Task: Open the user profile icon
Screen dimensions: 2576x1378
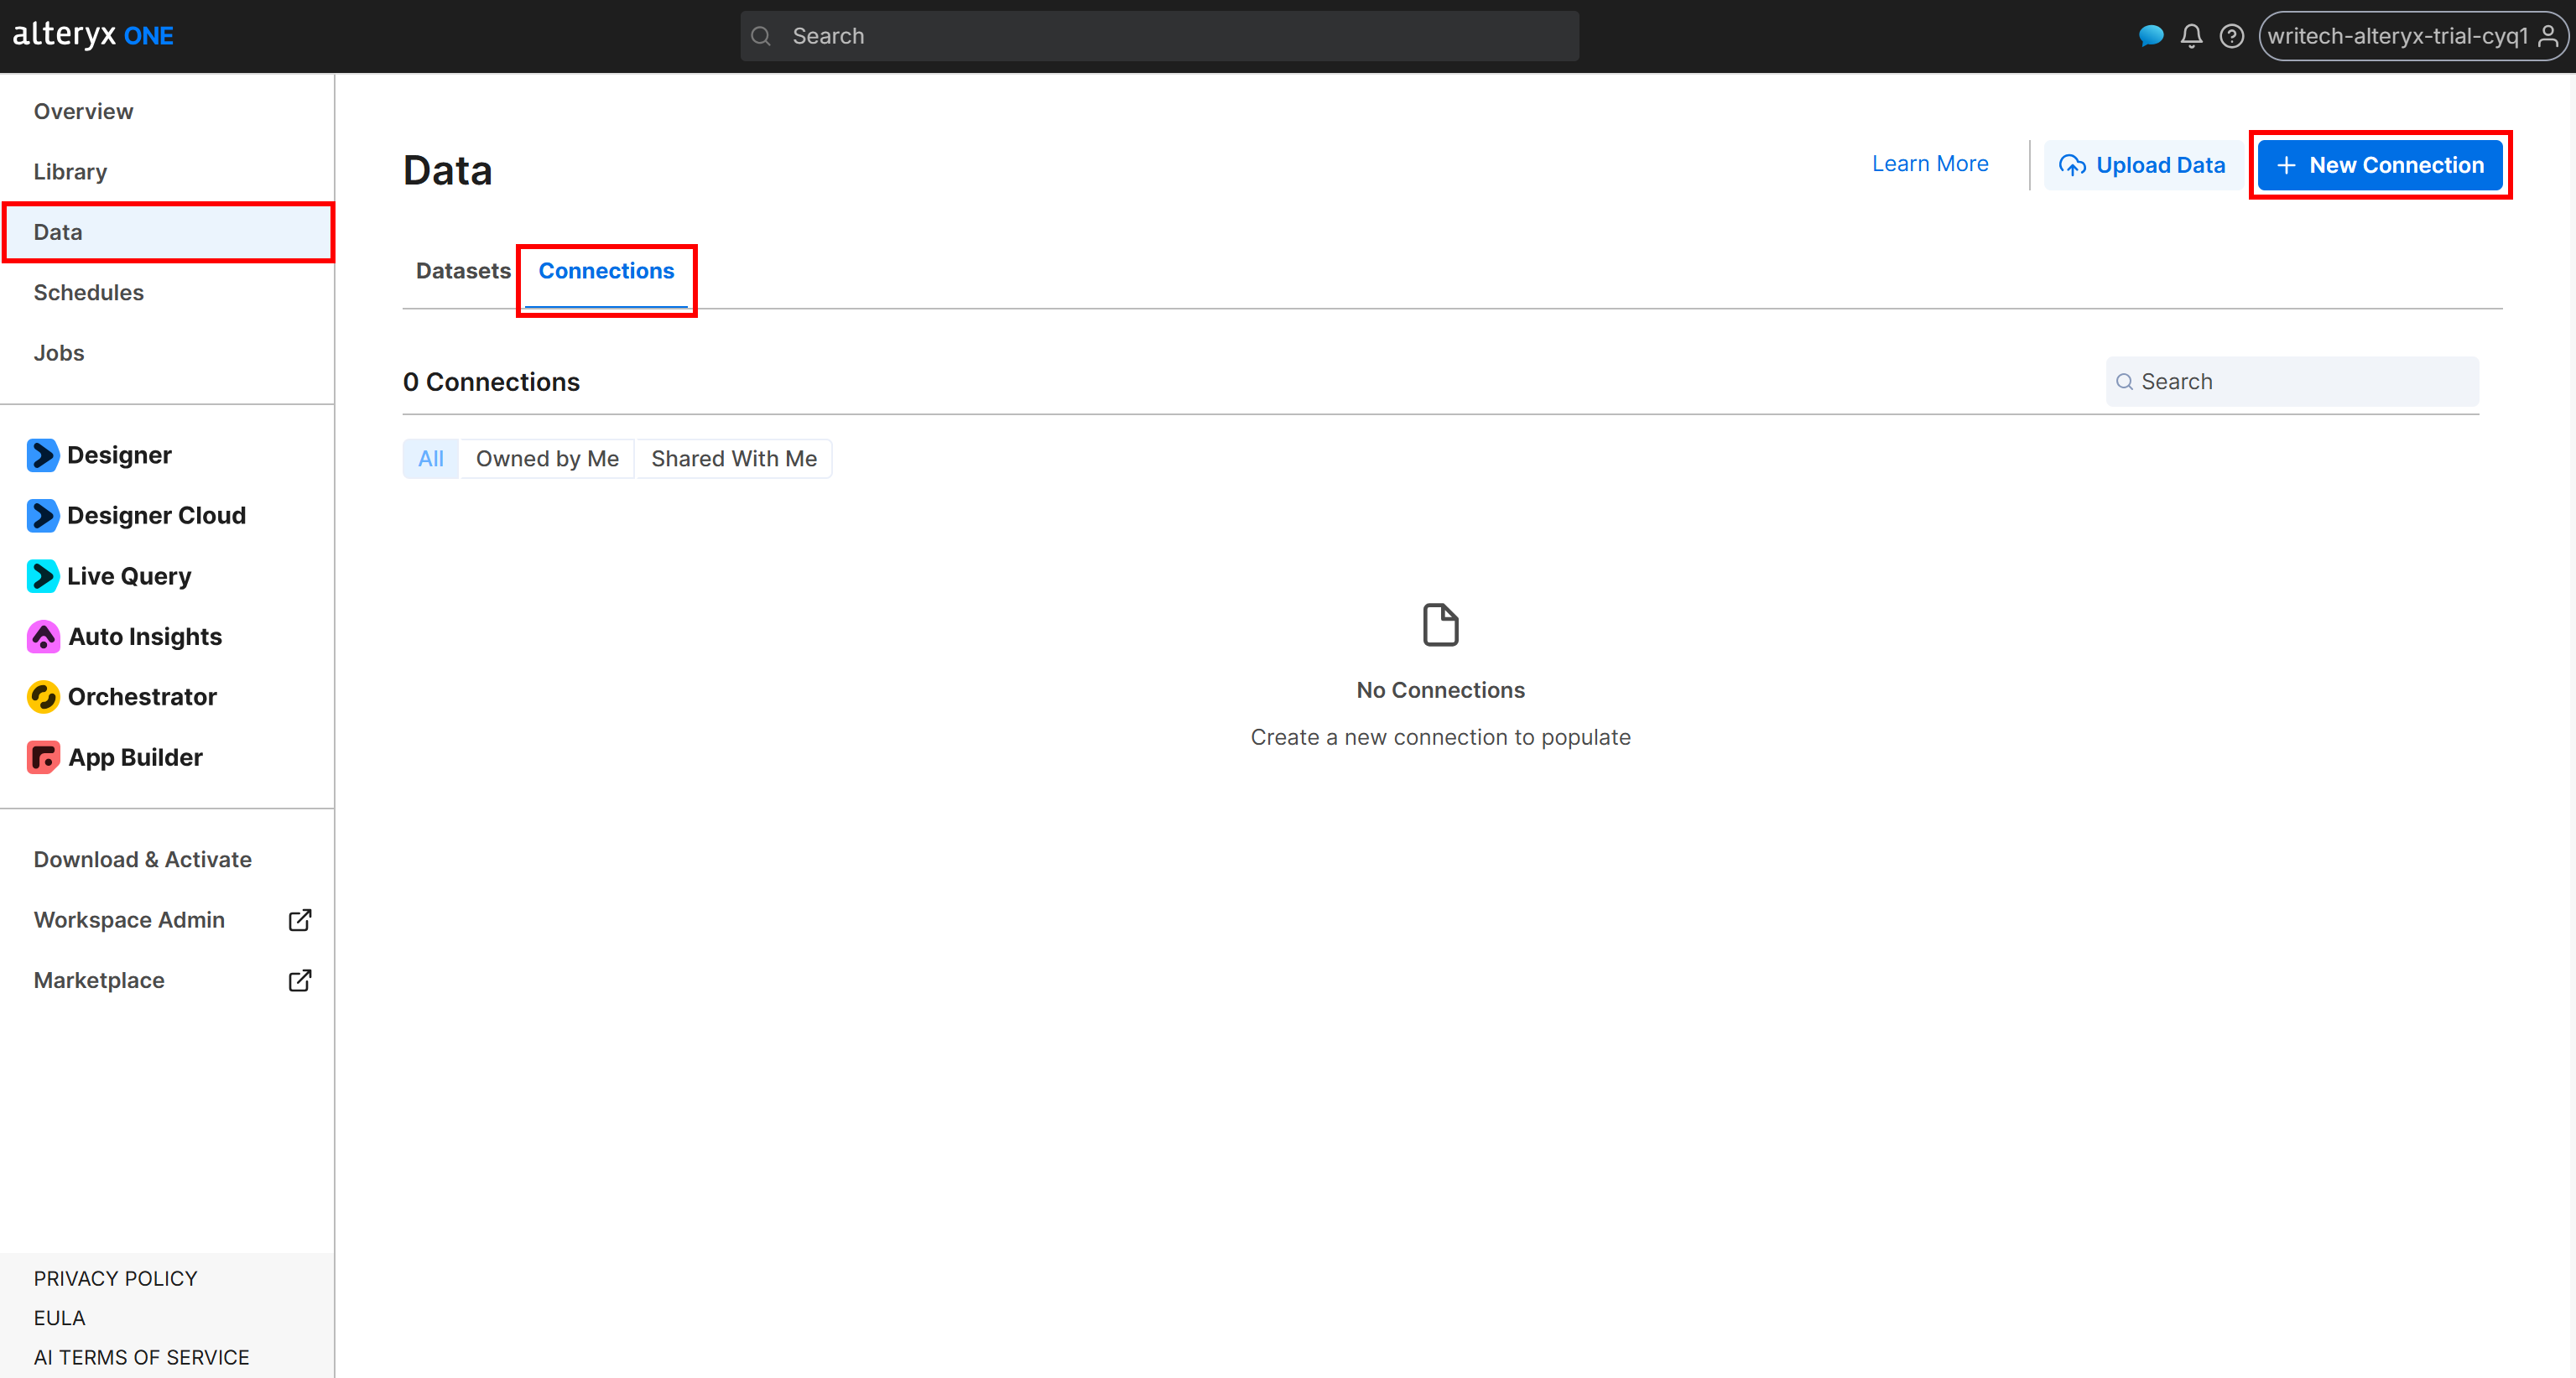Action: click(2548, 36)
